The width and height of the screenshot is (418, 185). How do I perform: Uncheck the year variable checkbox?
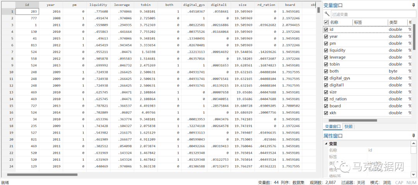click(x=326, y=36)
